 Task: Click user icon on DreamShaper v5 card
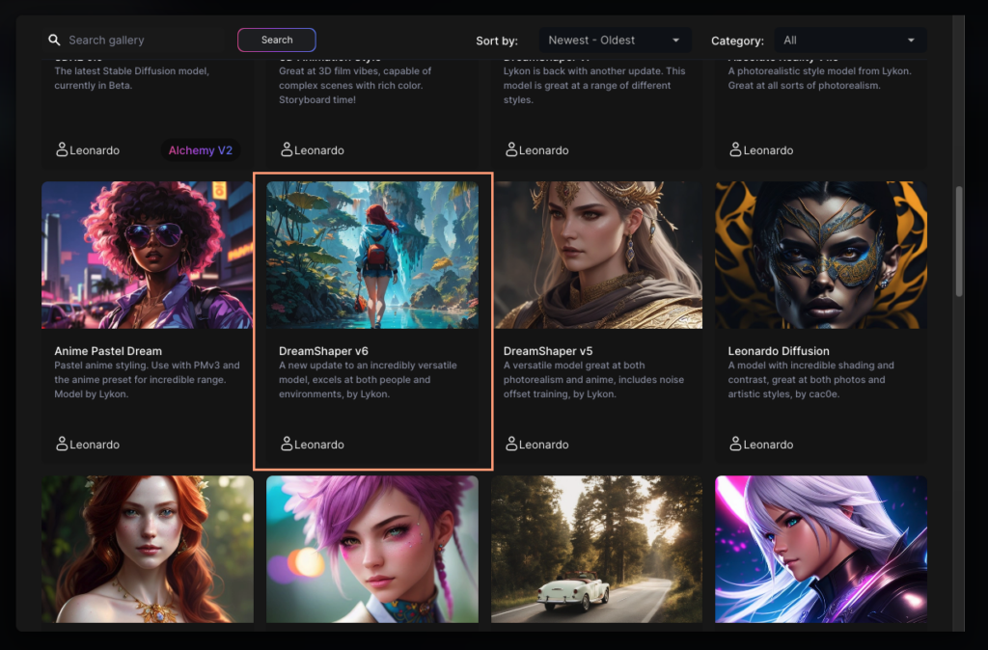pos(511,444)
